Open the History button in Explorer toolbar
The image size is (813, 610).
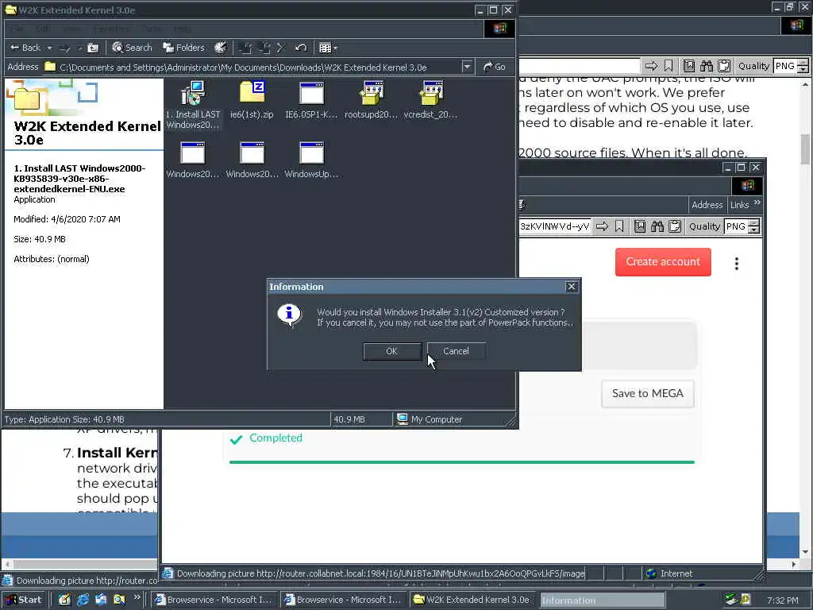221,48
